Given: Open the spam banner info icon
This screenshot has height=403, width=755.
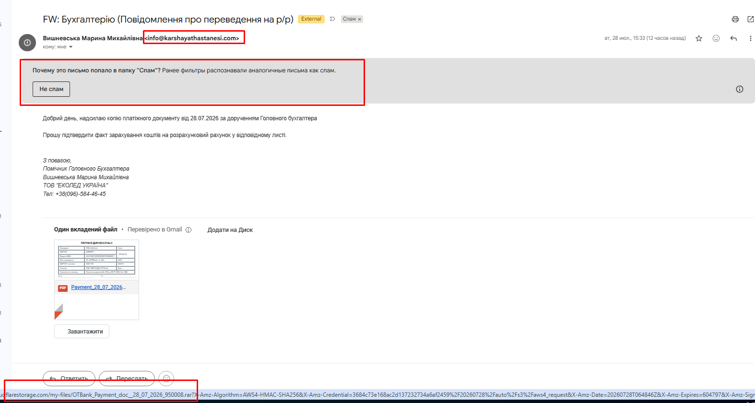Looking at the screenshot, I should coord(740,89).
